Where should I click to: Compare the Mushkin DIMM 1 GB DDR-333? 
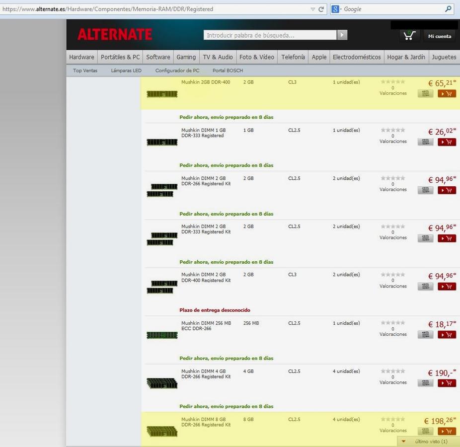click(x=425, y=142)
